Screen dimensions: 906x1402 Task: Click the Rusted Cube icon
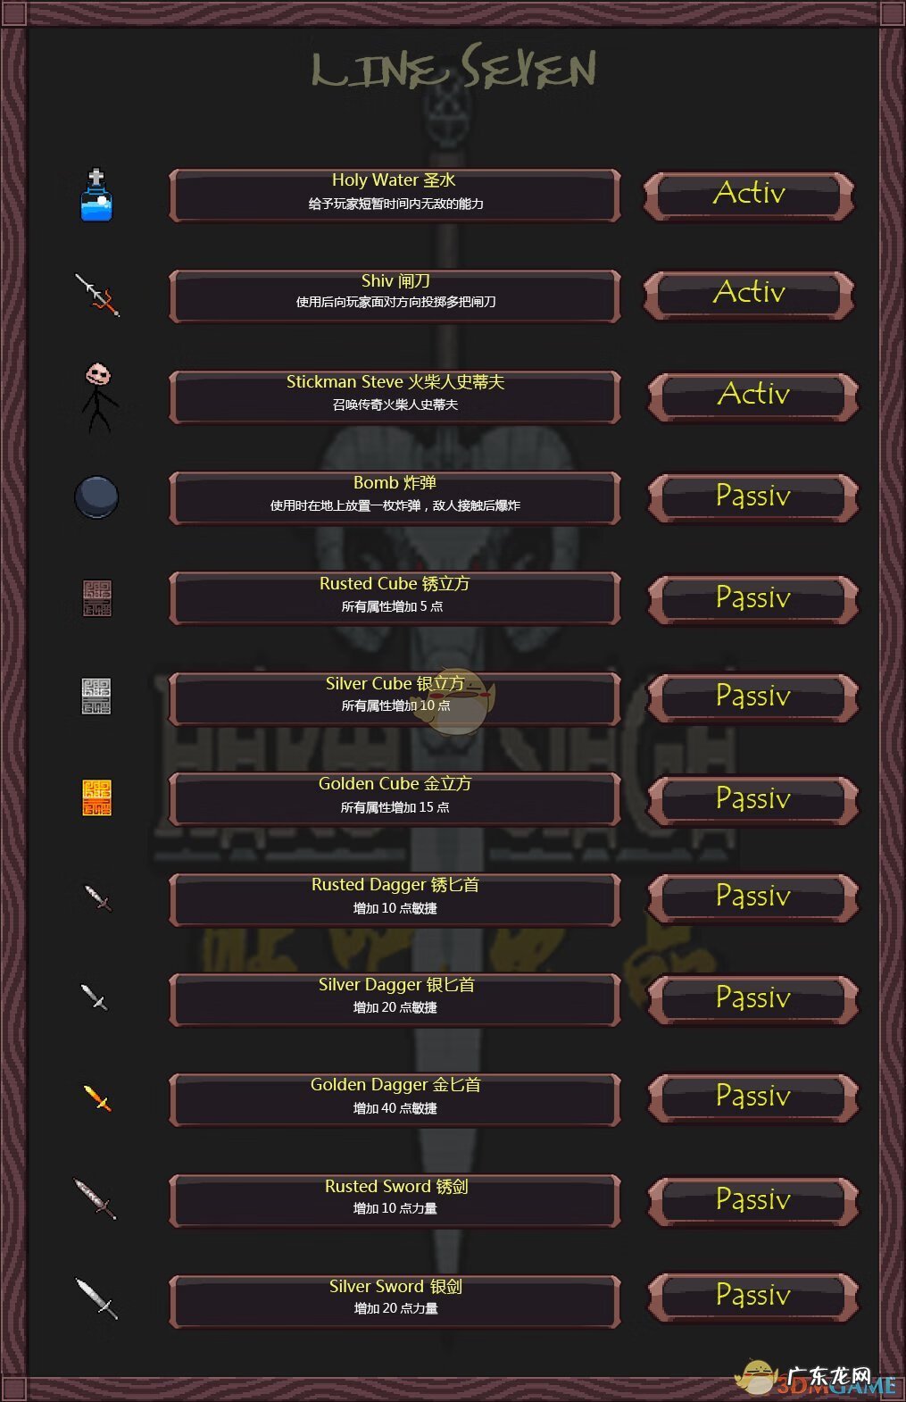96,597
